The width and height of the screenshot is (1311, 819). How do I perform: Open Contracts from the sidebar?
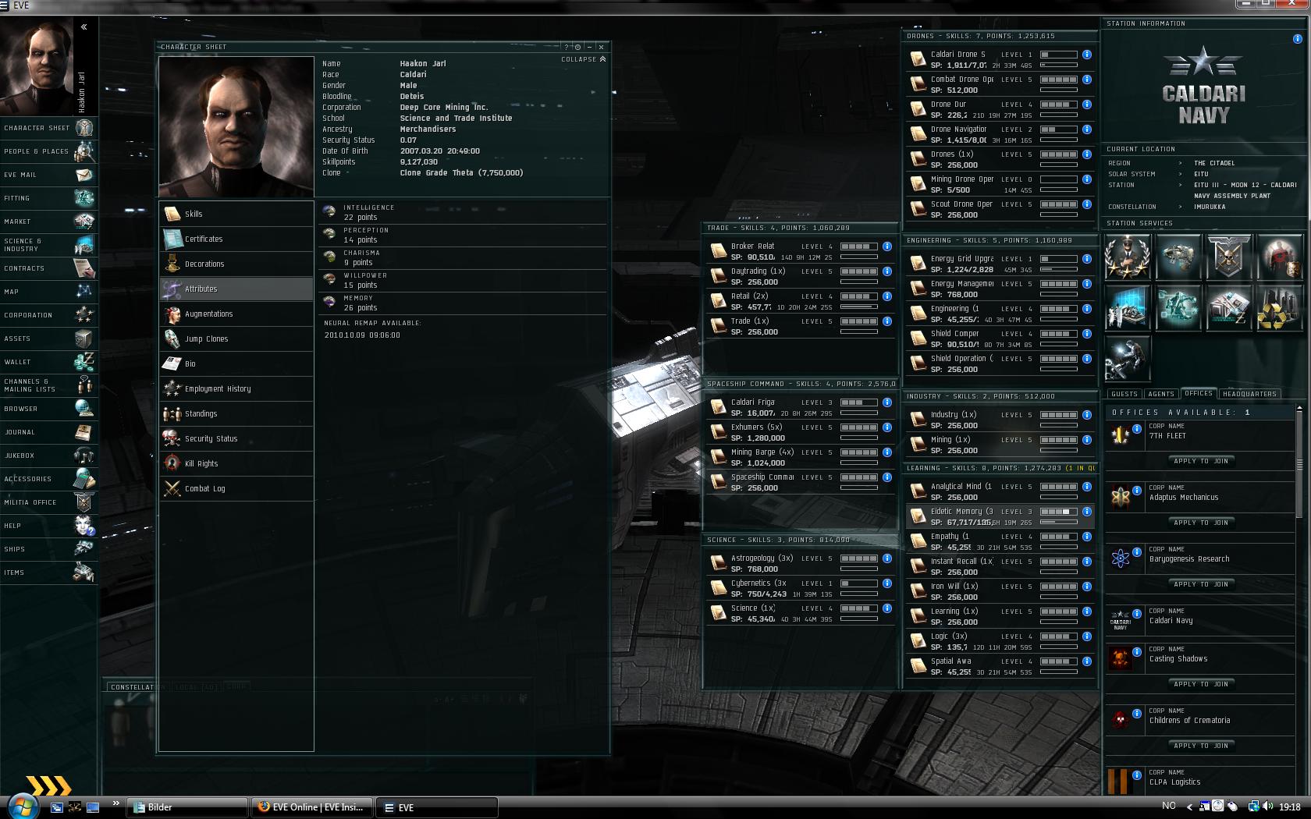pyautogui.click(x=48, y=268)
